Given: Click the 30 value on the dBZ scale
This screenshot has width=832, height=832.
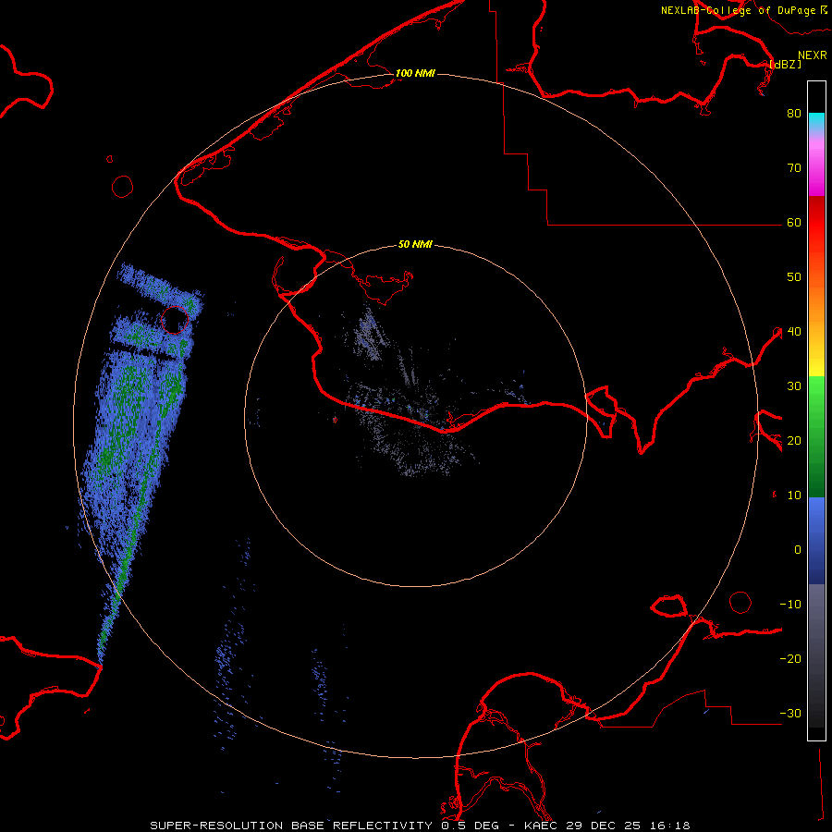Looking at the screenshot, I should tap(794, 386).
